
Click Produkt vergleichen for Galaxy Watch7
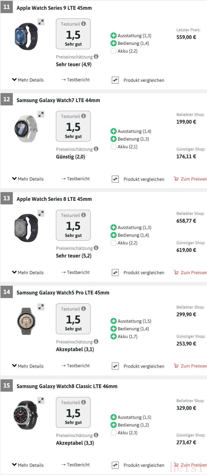[144, 179]
